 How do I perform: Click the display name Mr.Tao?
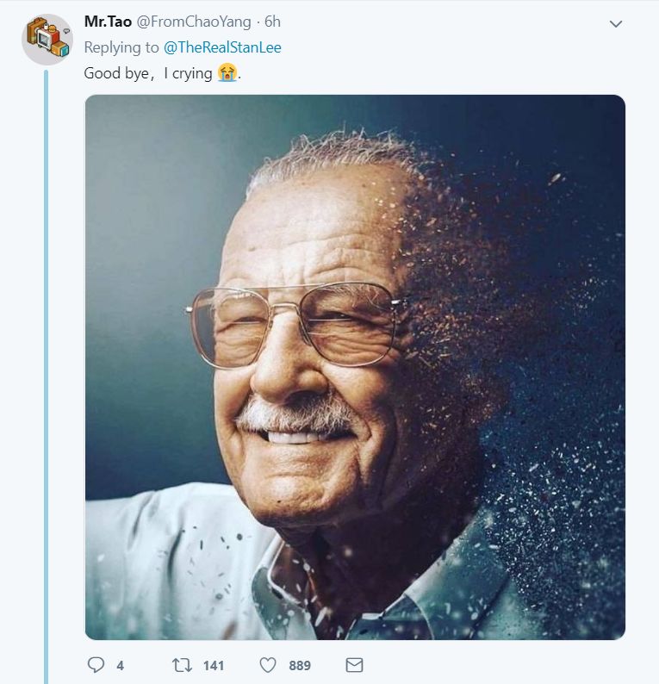[108, 22]
